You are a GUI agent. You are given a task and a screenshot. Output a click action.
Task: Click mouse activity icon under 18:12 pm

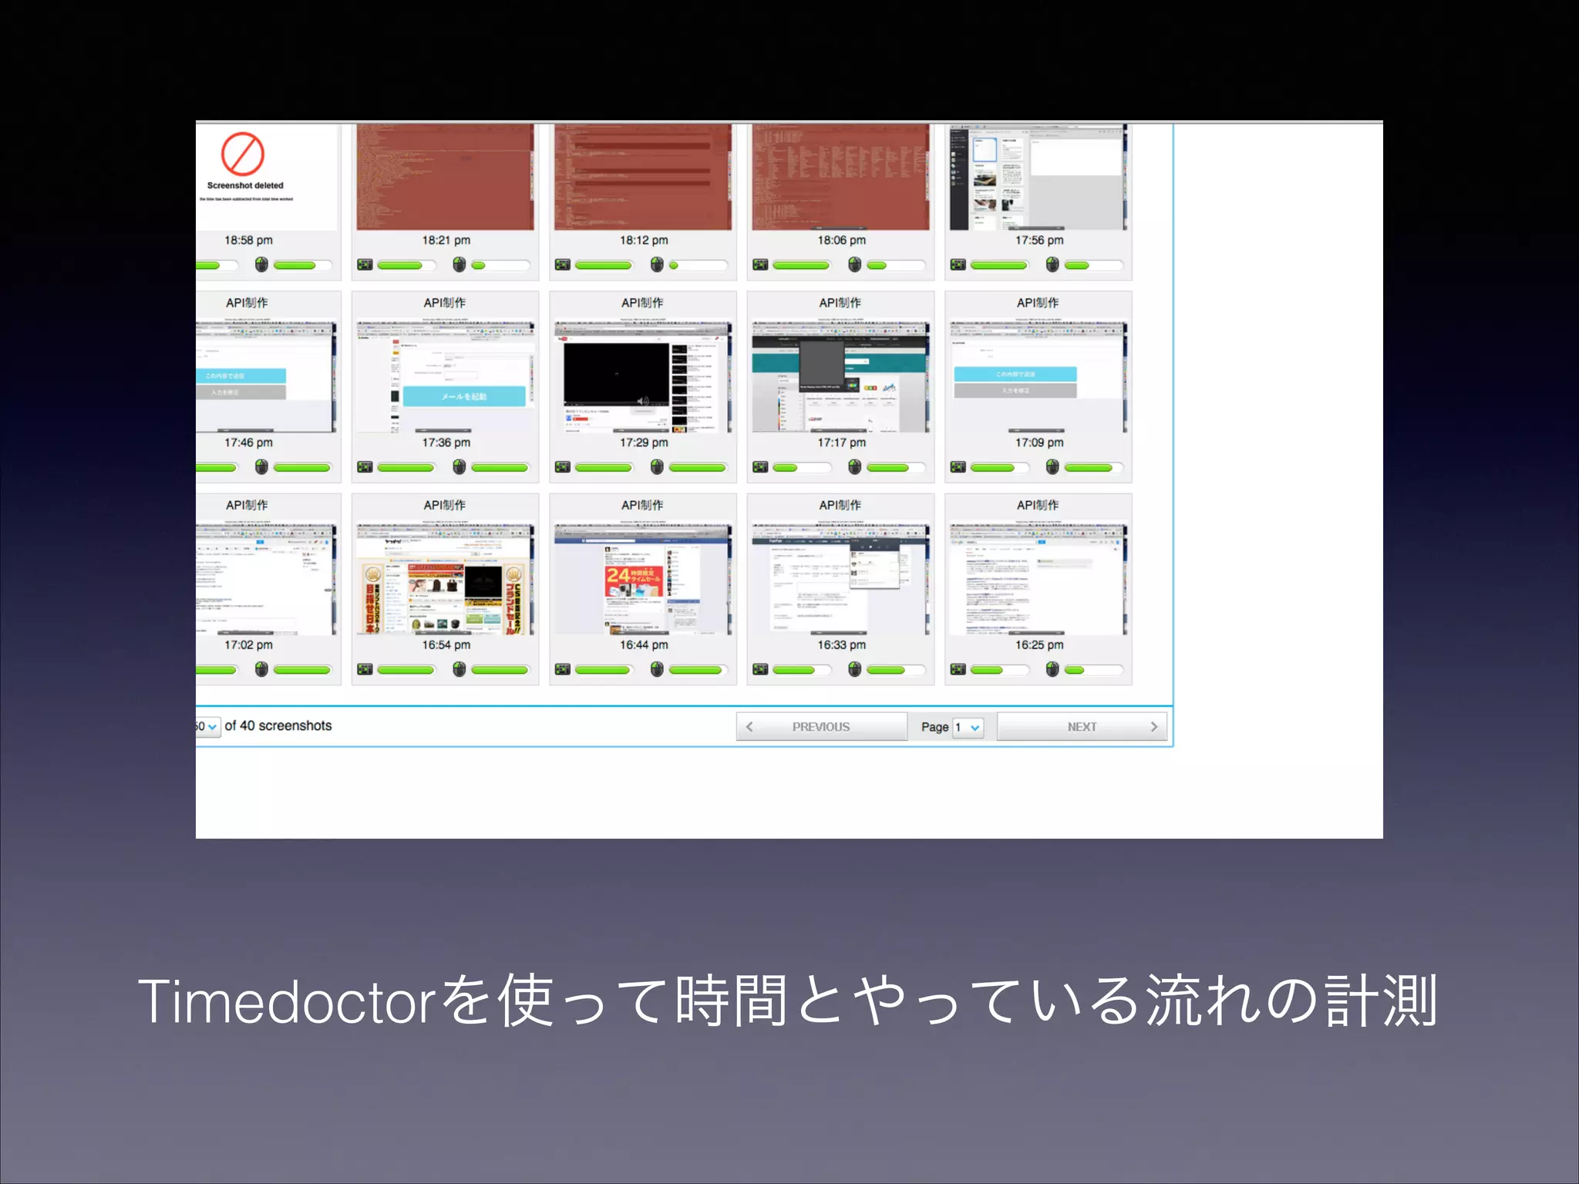657,265
